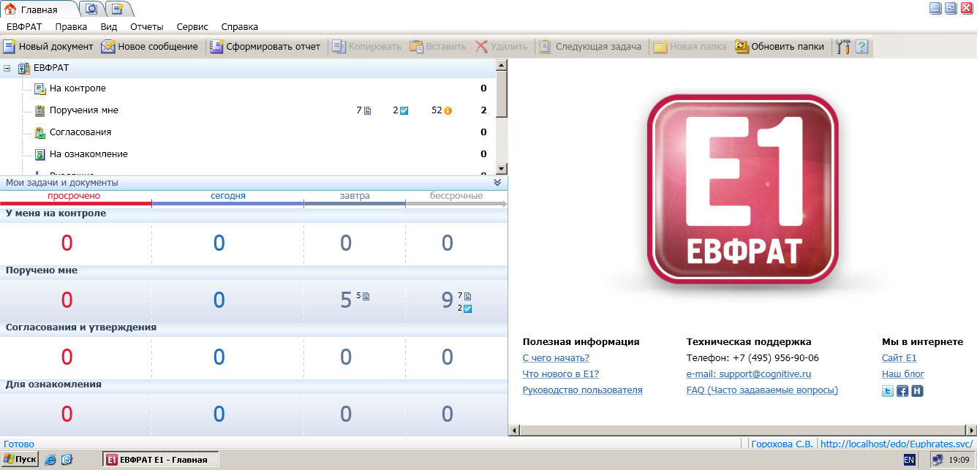Open the Наш блог link
The image size is (977, 470).
pos(903,374)
